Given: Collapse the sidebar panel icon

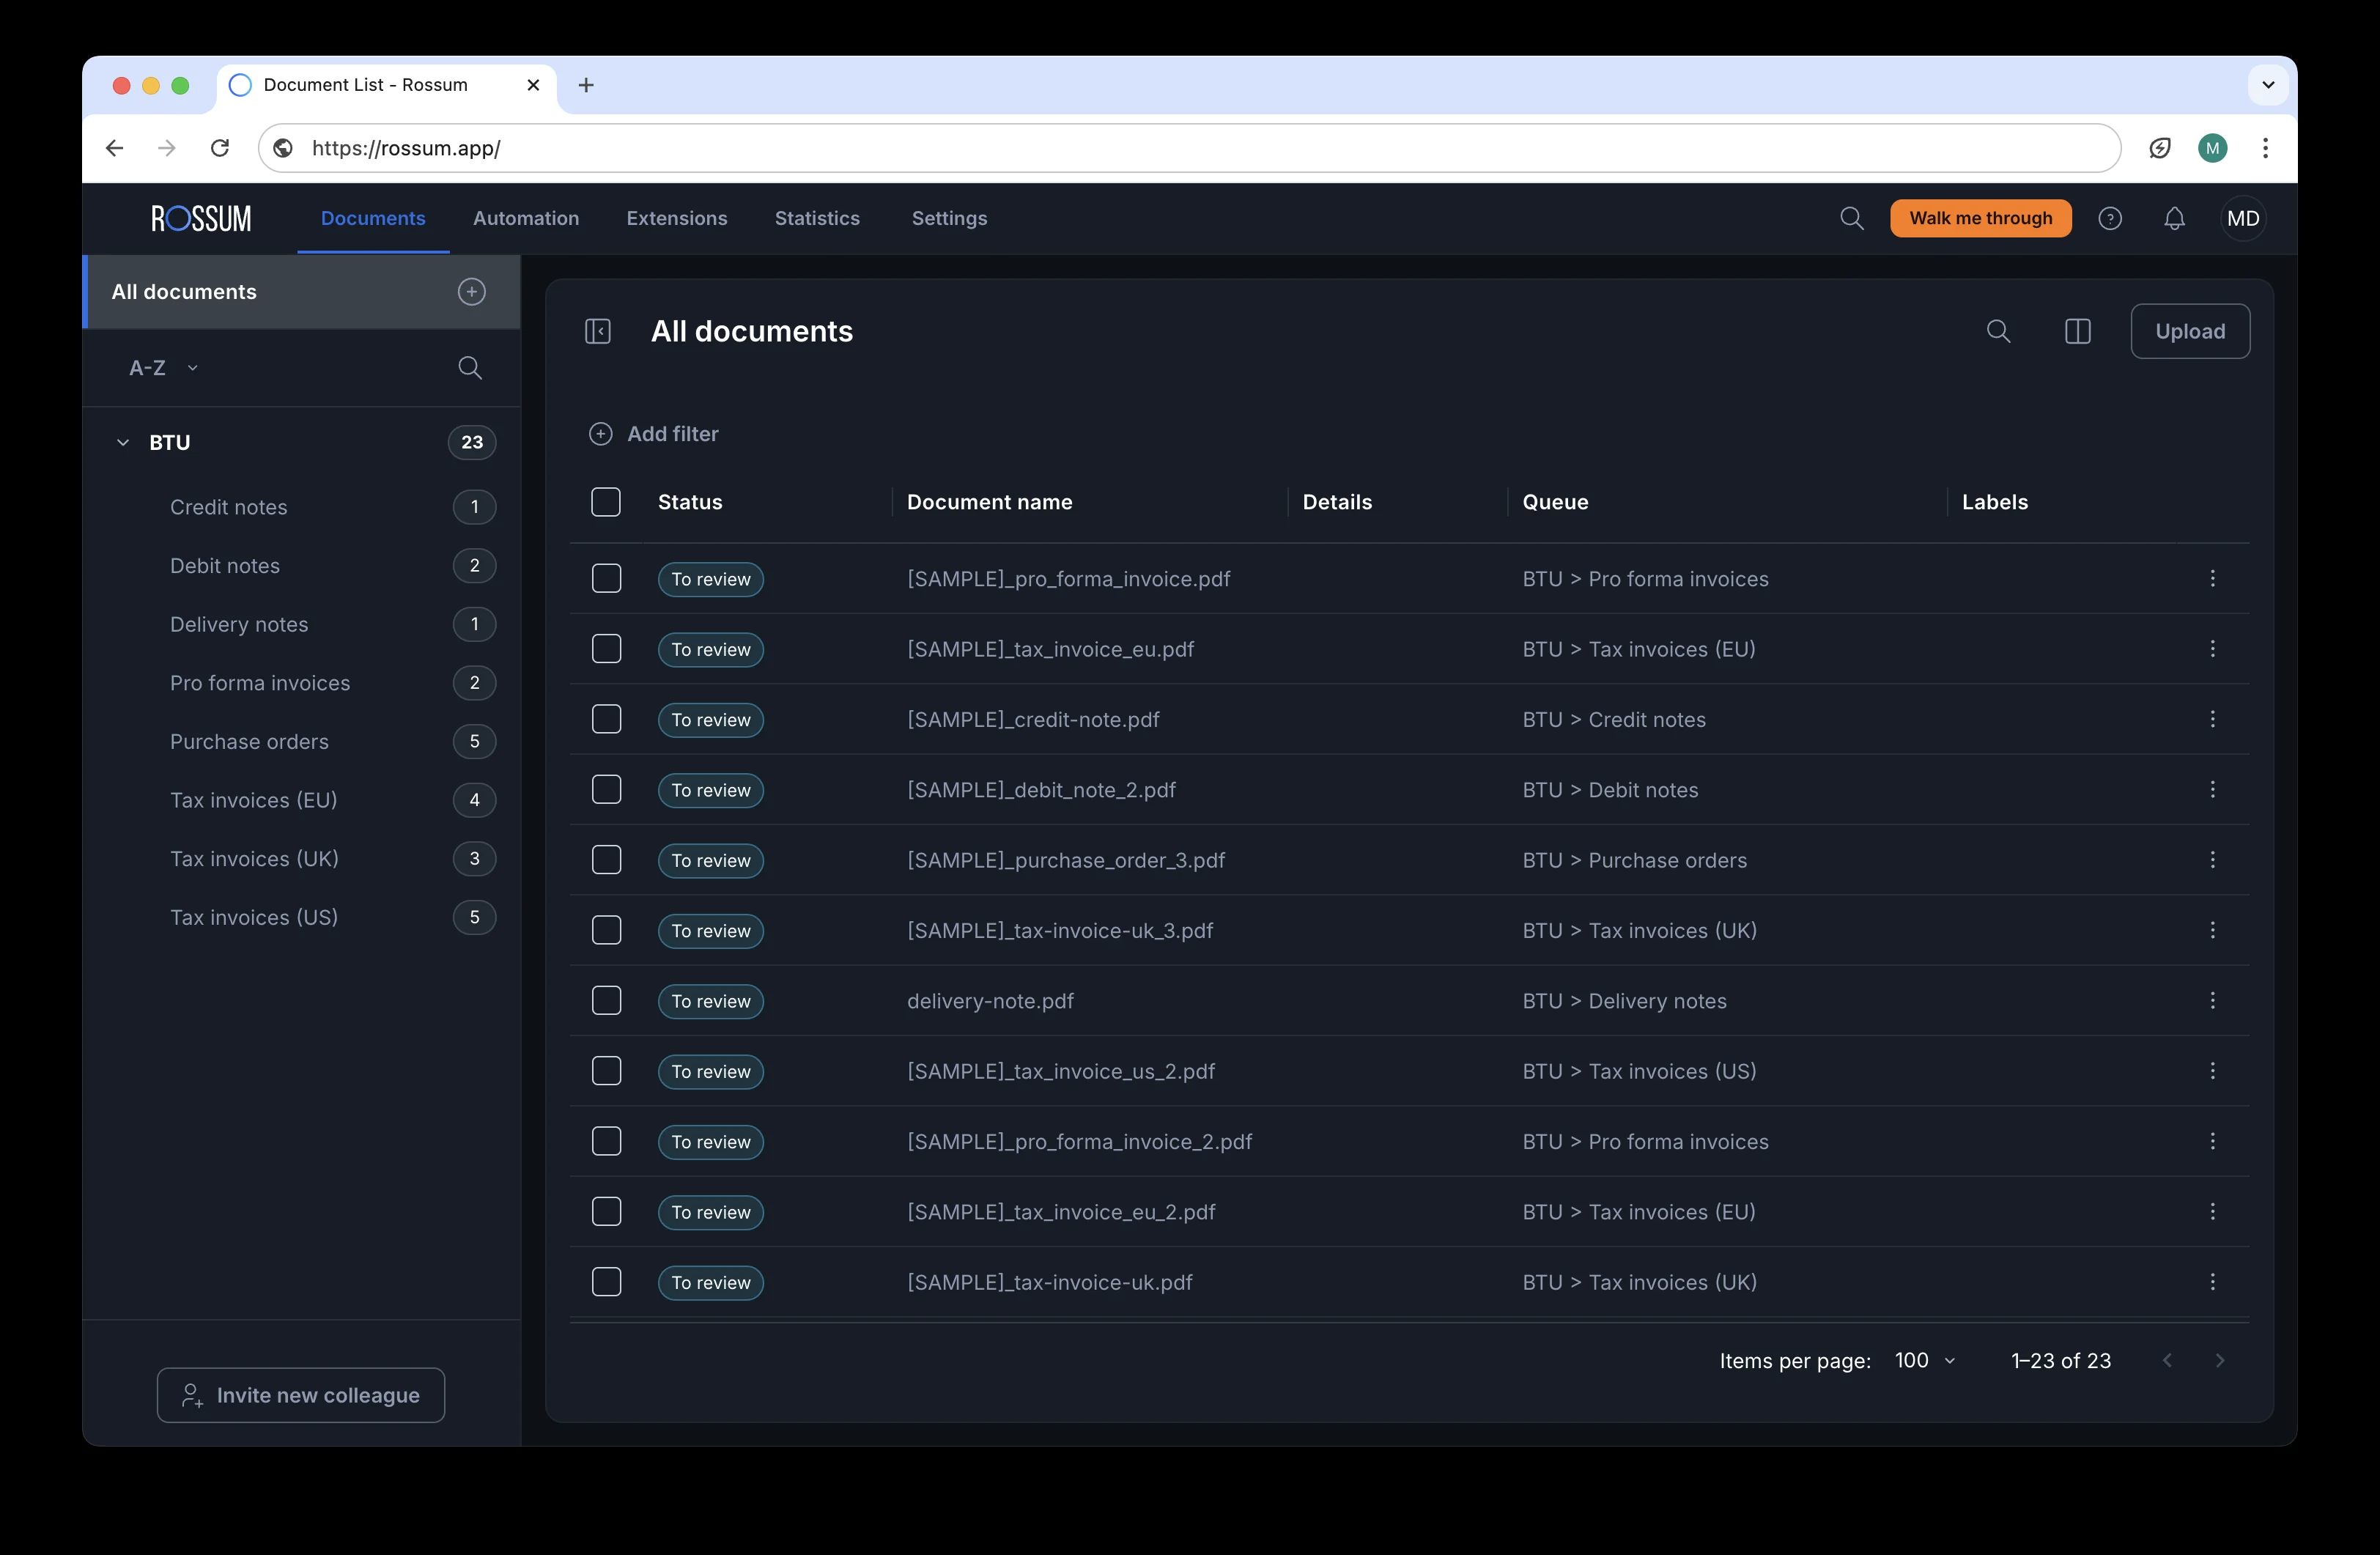Looking at the screenshot, I should tap(598, 331).
